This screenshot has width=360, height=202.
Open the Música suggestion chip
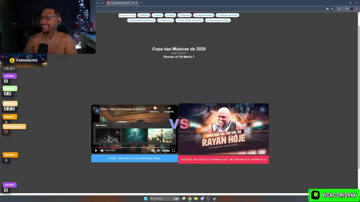[143, 15]
